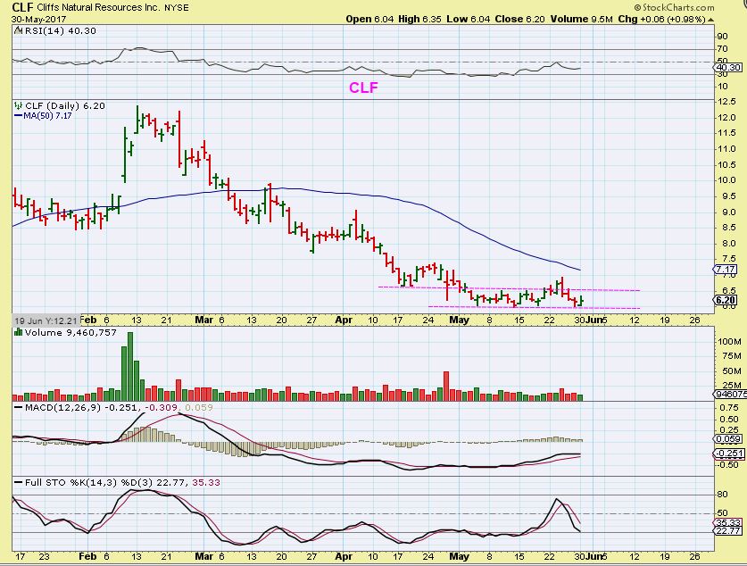Click the CLF Daily price legend icon

(x=18, y=105)
